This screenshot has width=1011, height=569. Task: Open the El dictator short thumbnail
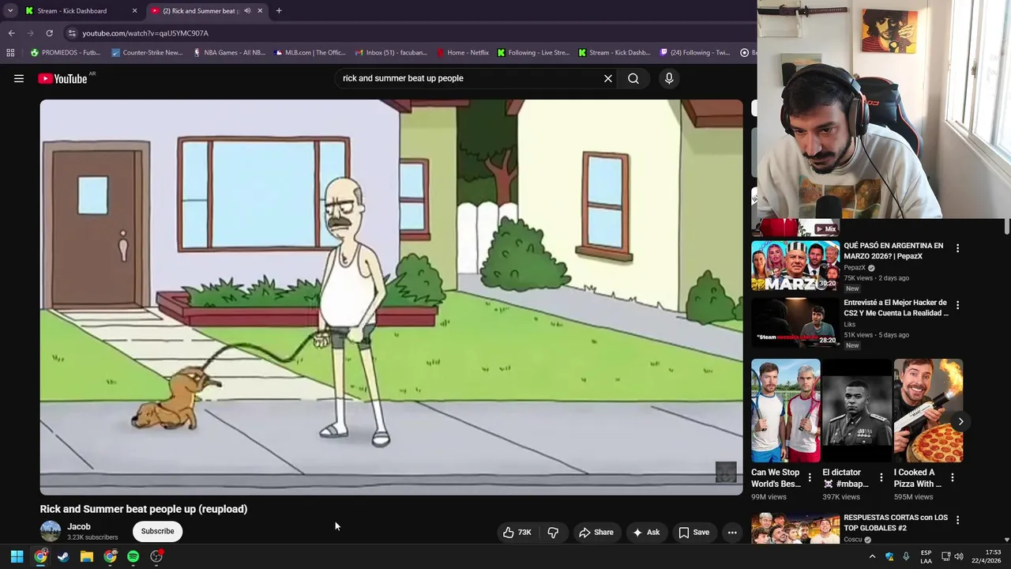click(x=857, y=411)
